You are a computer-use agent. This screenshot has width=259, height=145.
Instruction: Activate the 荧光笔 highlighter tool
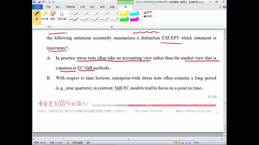click(x=45, y=15)
